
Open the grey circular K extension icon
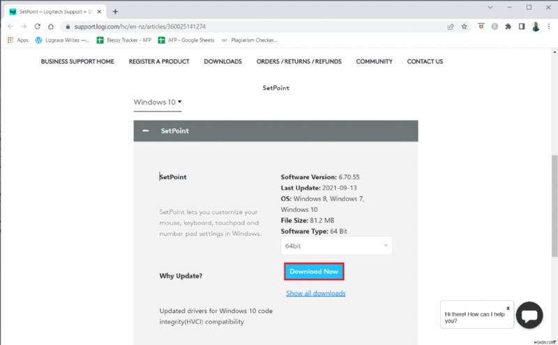click(x=495, y=26)
